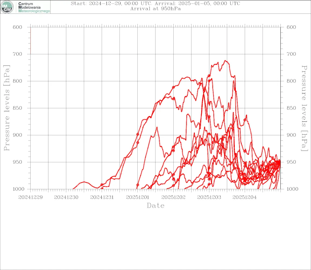
Task: Click the left axis value 850
Action: pos(18,108)
